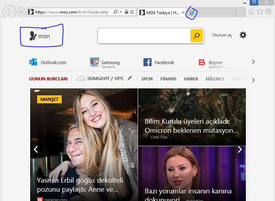Viewport: 275px width, 201px height.
Task: Open the Yasmin Erbil headline story
Action: [80, 185]
